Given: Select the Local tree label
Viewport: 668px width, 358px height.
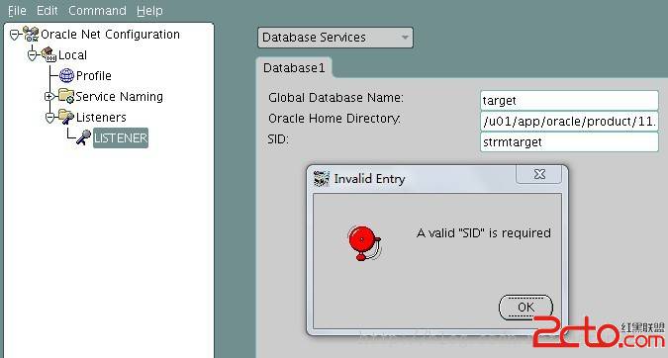Looking at the screenshot, I should click(x=72, y=55).
